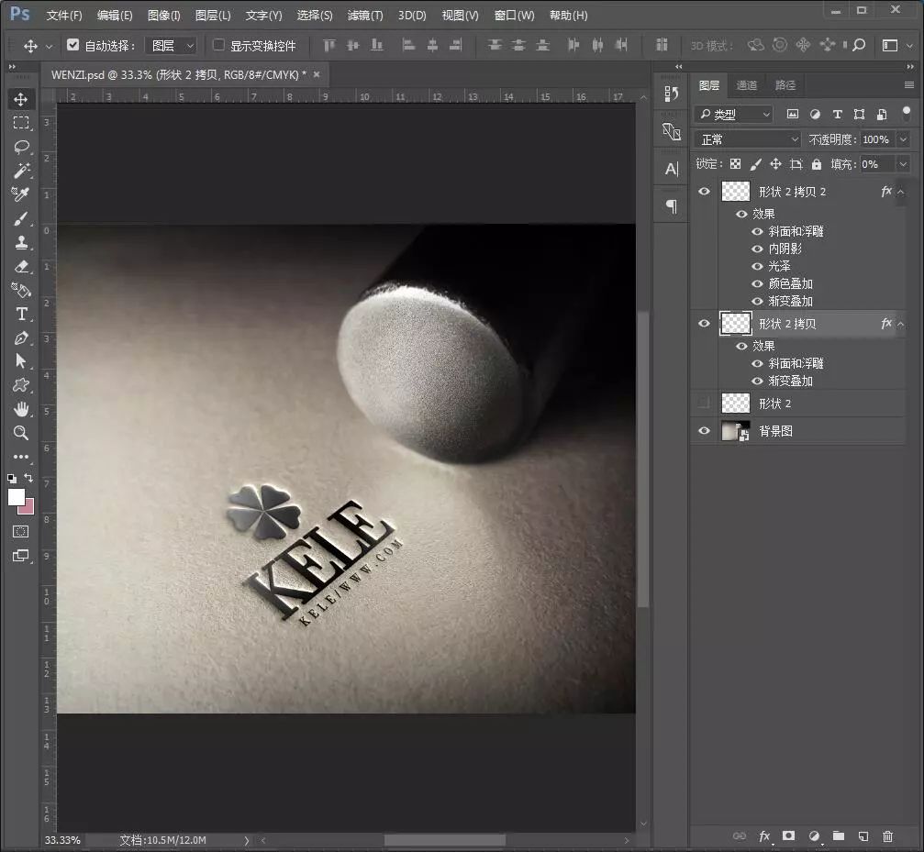The image size is (924, 852).
Task: Show the hidden 形状 2 layer
Action: tap(704, 404)
